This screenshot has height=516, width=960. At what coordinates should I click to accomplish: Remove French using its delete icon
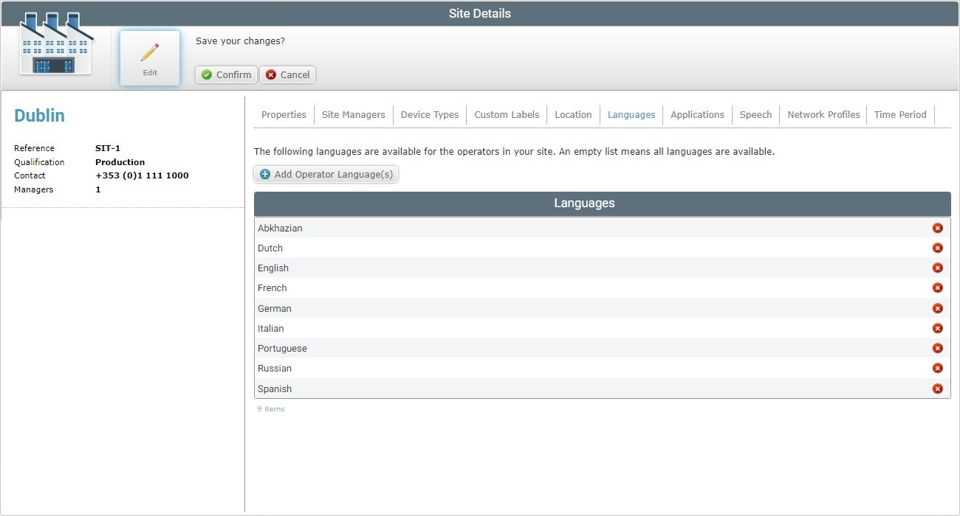point(938,287)
